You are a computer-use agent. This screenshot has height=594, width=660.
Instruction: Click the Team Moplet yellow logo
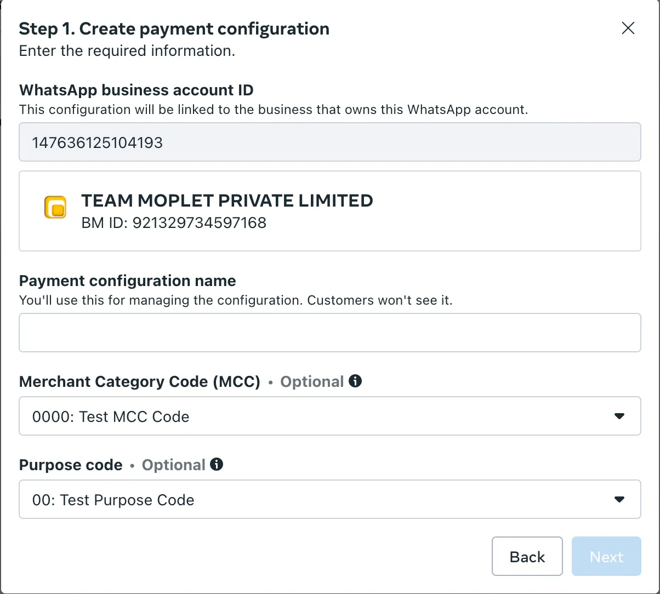point(55,208)
